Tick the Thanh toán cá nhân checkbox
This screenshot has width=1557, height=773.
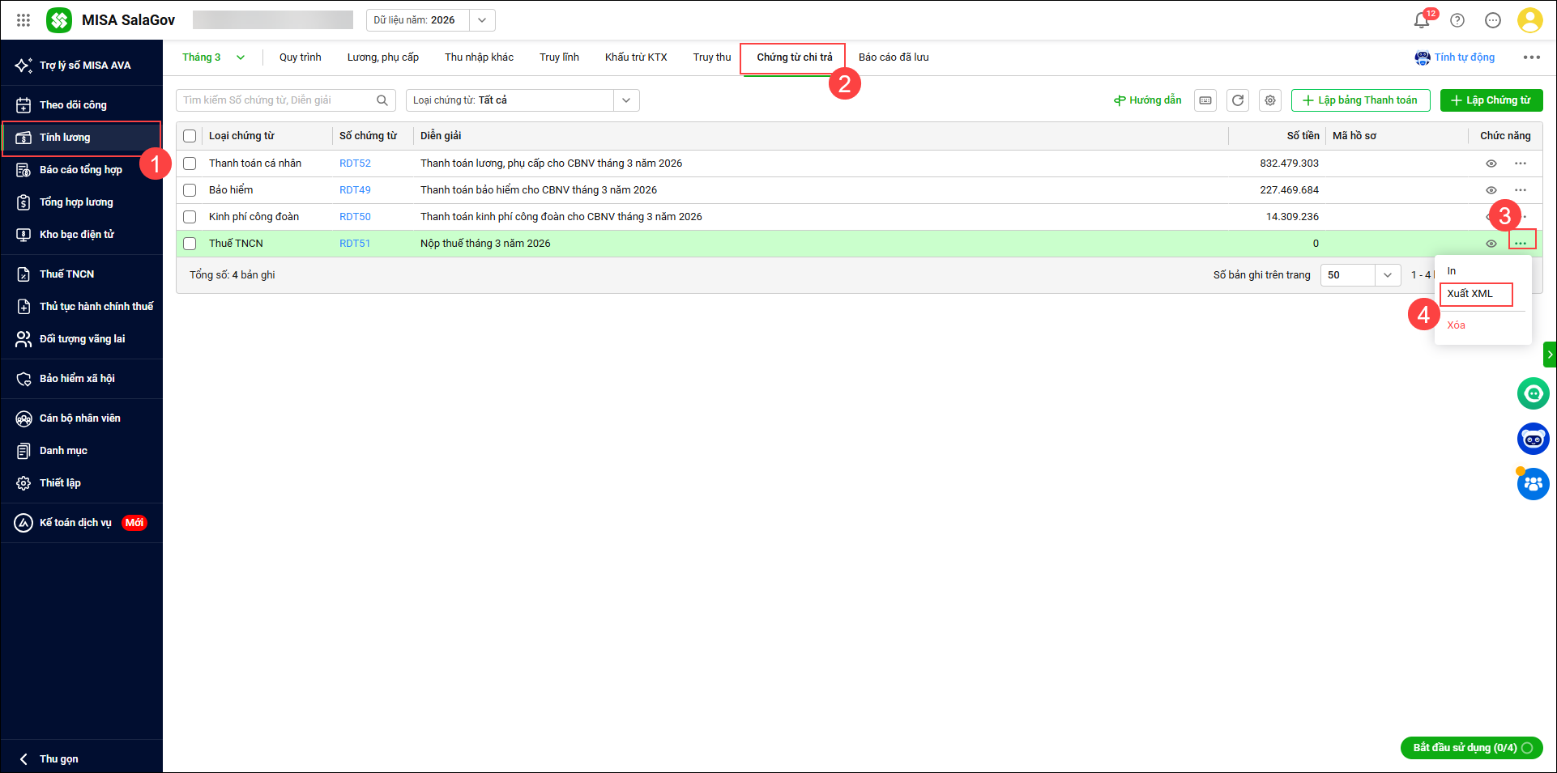pyautogui.click(x=190, y=164)
